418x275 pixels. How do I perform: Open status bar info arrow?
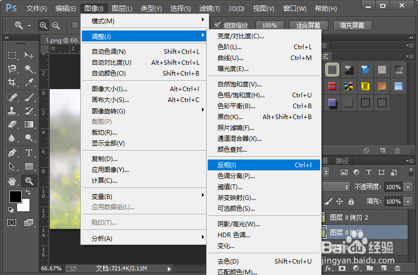tap(169, 269)
